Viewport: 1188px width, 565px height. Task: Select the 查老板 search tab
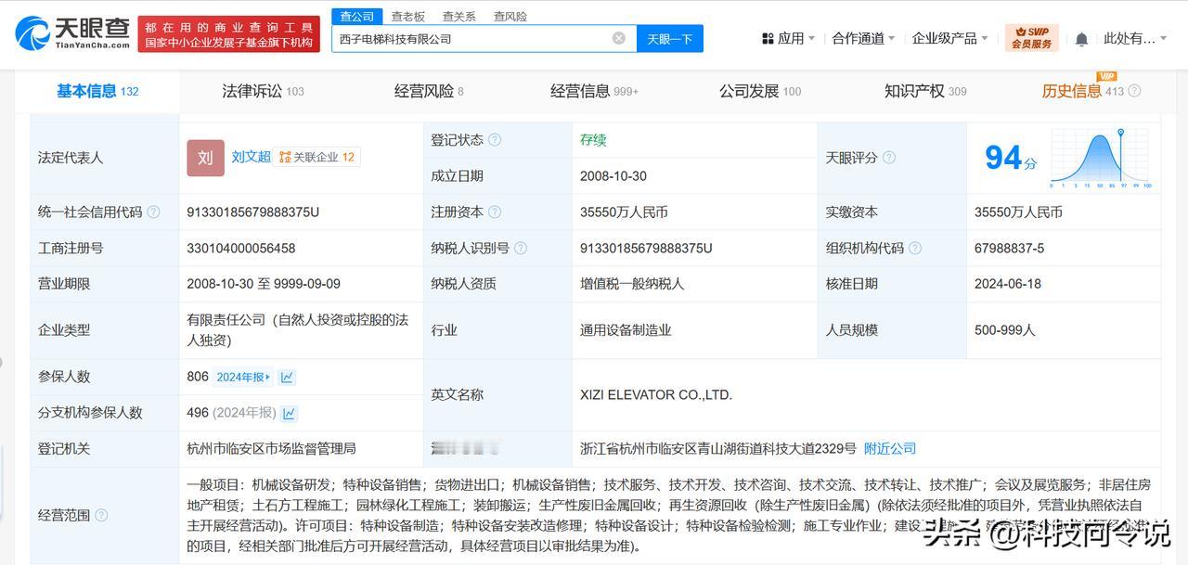pyautogui.click(x=408, y=17)
